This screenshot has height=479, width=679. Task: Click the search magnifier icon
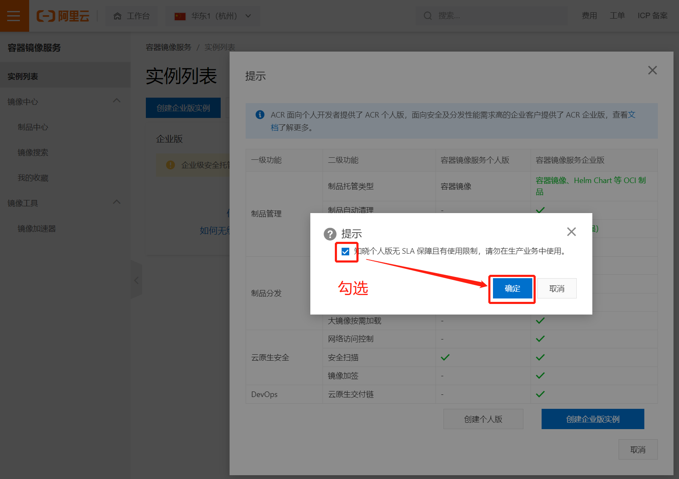tap(428, 16)
